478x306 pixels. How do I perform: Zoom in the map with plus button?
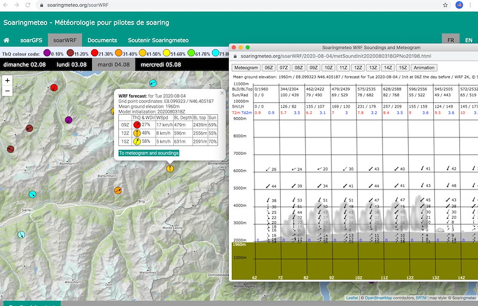click(x=7, y=81)
